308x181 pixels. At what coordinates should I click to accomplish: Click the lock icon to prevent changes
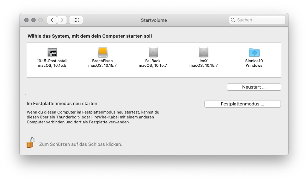point(31,143)
